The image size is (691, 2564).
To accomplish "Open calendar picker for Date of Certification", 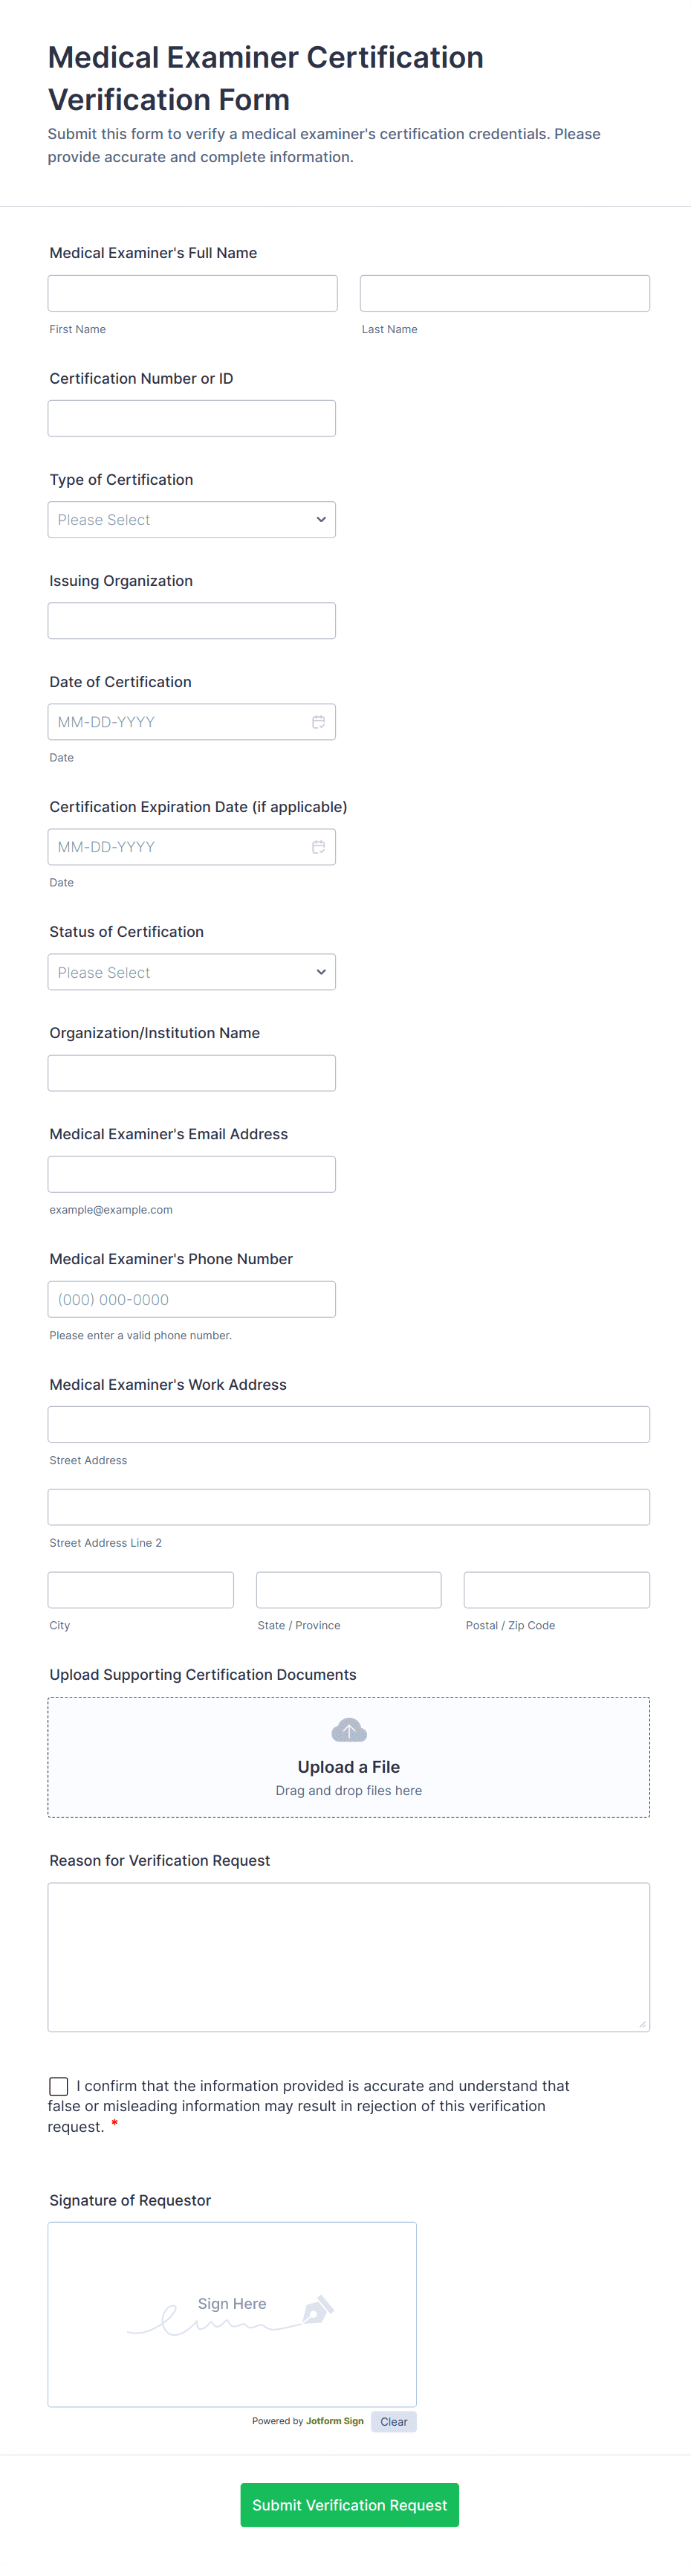I will pyautogui.click(x=318, y=721).
